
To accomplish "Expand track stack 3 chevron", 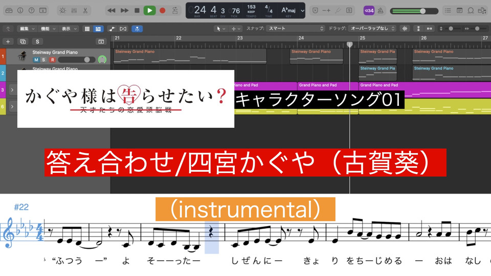I will pyautogui.click(x=12, y=90).
